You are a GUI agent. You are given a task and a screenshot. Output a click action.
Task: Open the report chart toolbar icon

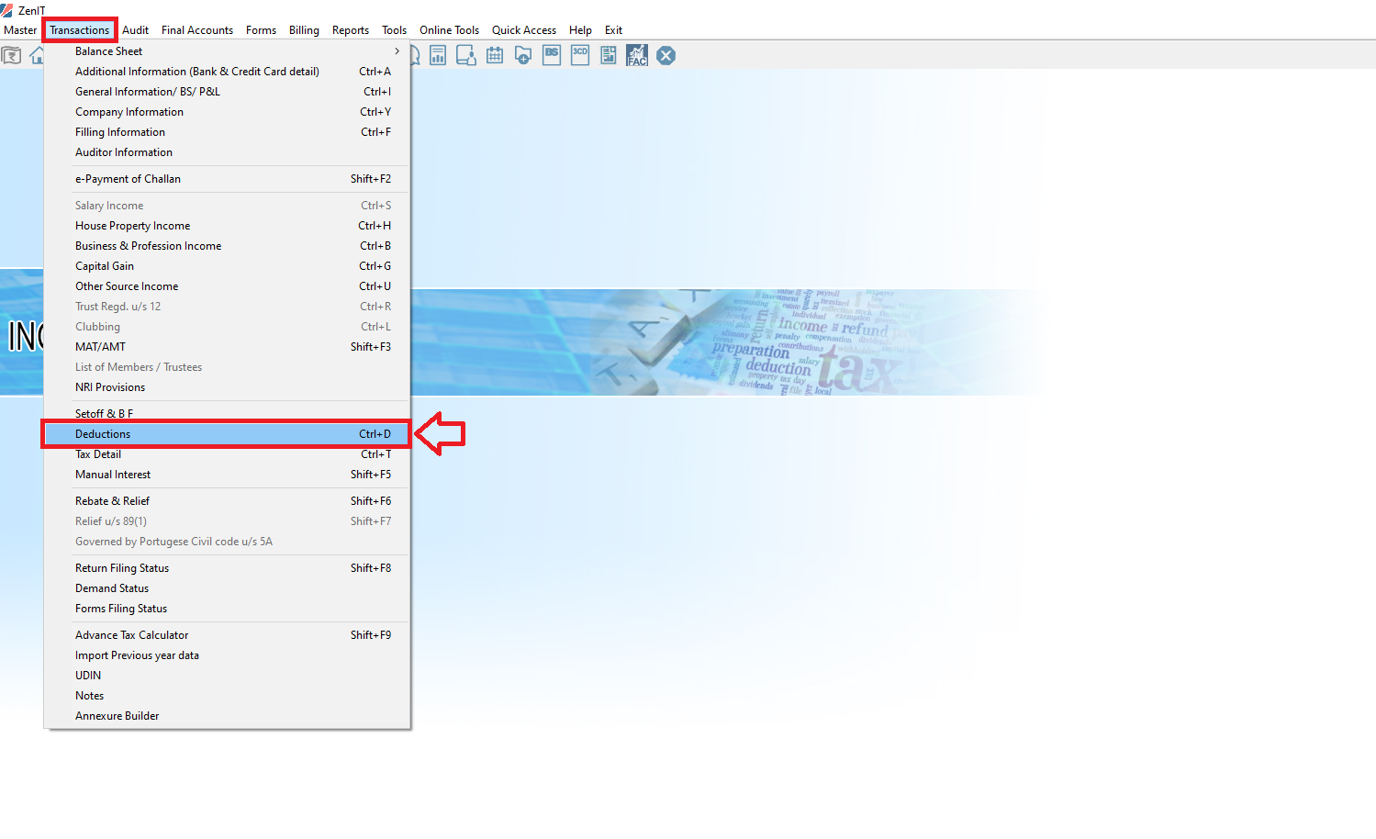point(438,56)
